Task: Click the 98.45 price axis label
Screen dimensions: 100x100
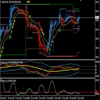Action: [97, 57]
